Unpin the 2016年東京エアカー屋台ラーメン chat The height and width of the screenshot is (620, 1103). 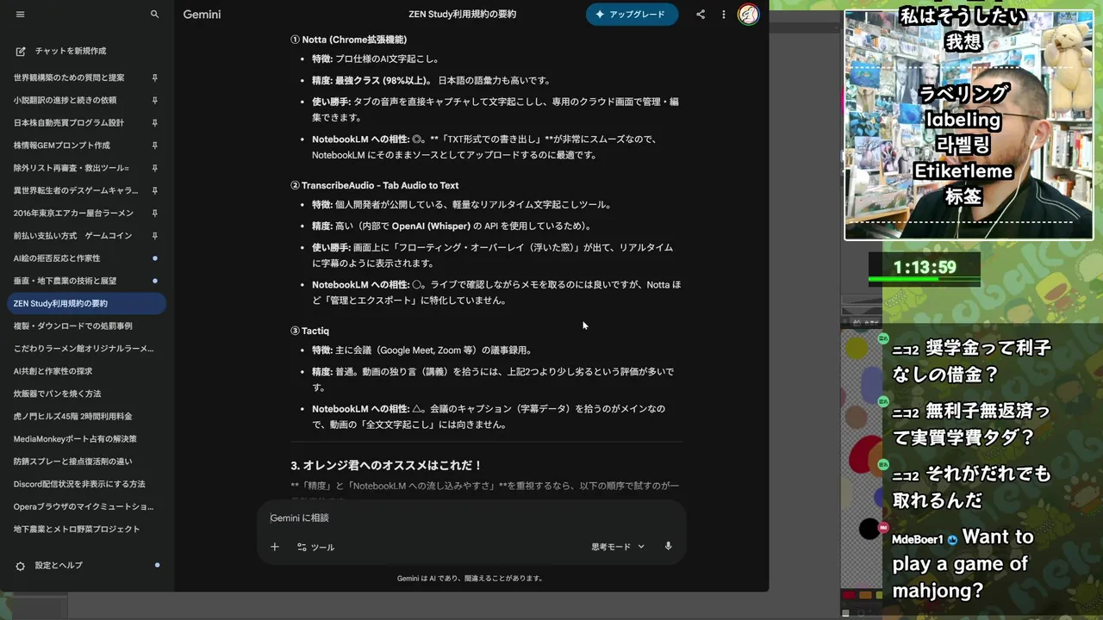pos(155,213)
